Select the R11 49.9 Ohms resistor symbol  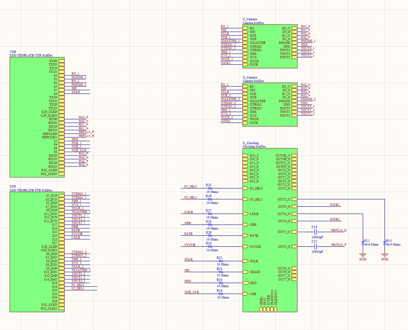point(363,243)
